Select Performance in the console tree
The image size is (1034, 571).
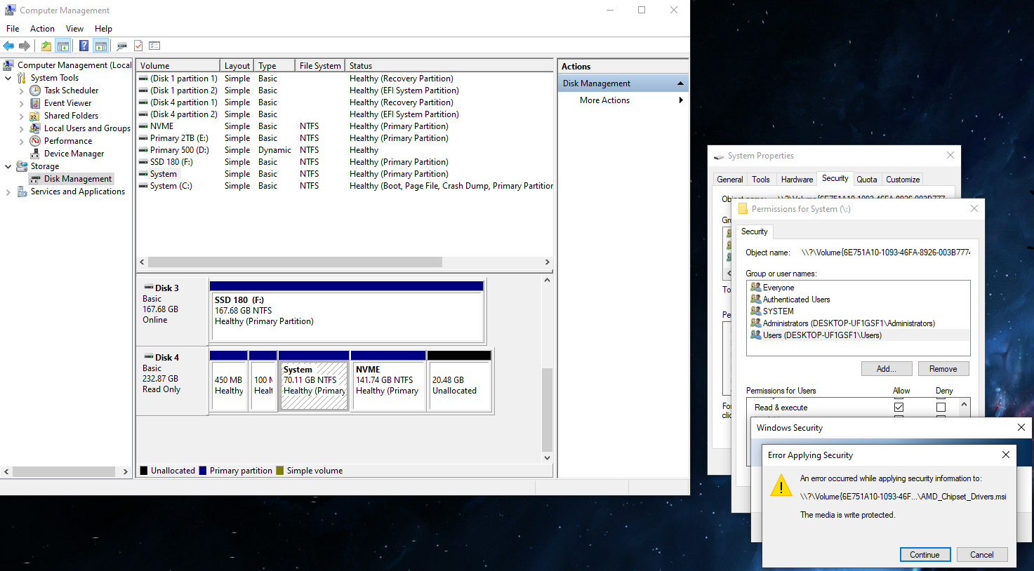pyautogui.click(x=67, y=141)
